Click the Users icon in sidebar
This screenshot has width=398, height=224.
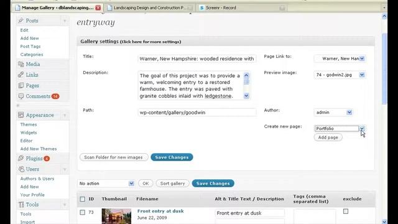point(21,169)
